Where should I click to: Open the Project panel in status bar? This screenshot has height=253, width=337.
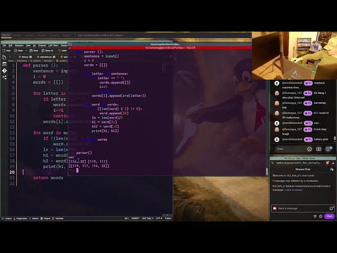[45, 218]
